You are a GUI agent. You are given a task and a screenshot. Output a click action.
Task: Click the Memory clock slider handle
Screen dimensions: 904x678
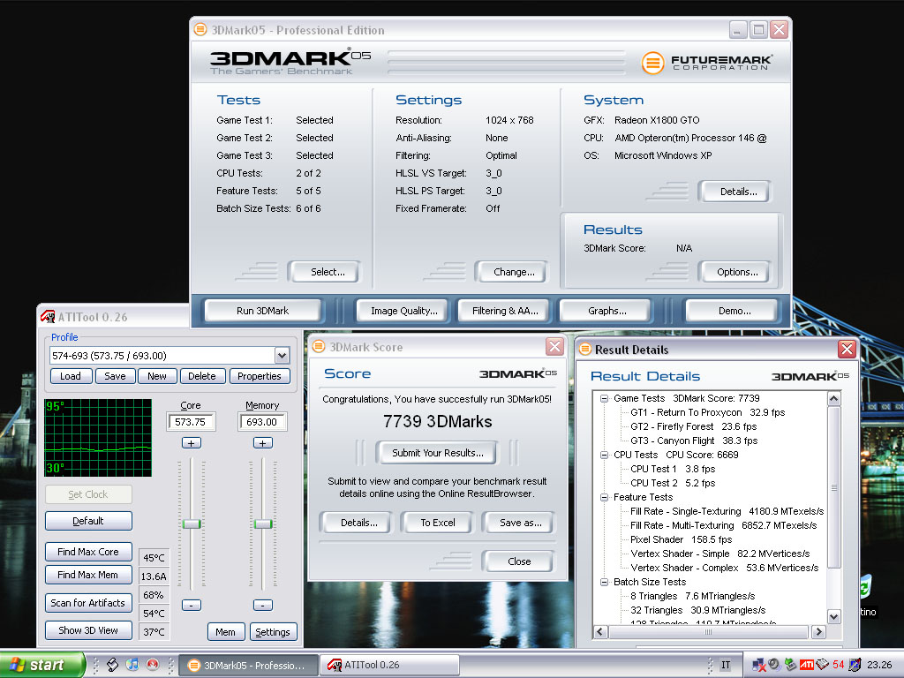[263, 524]
